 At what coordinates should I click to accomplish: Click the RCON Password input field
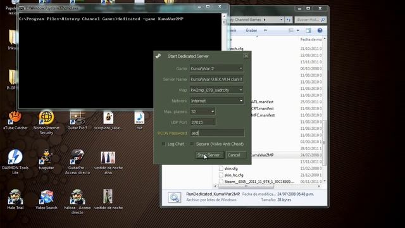click(216, 133)
